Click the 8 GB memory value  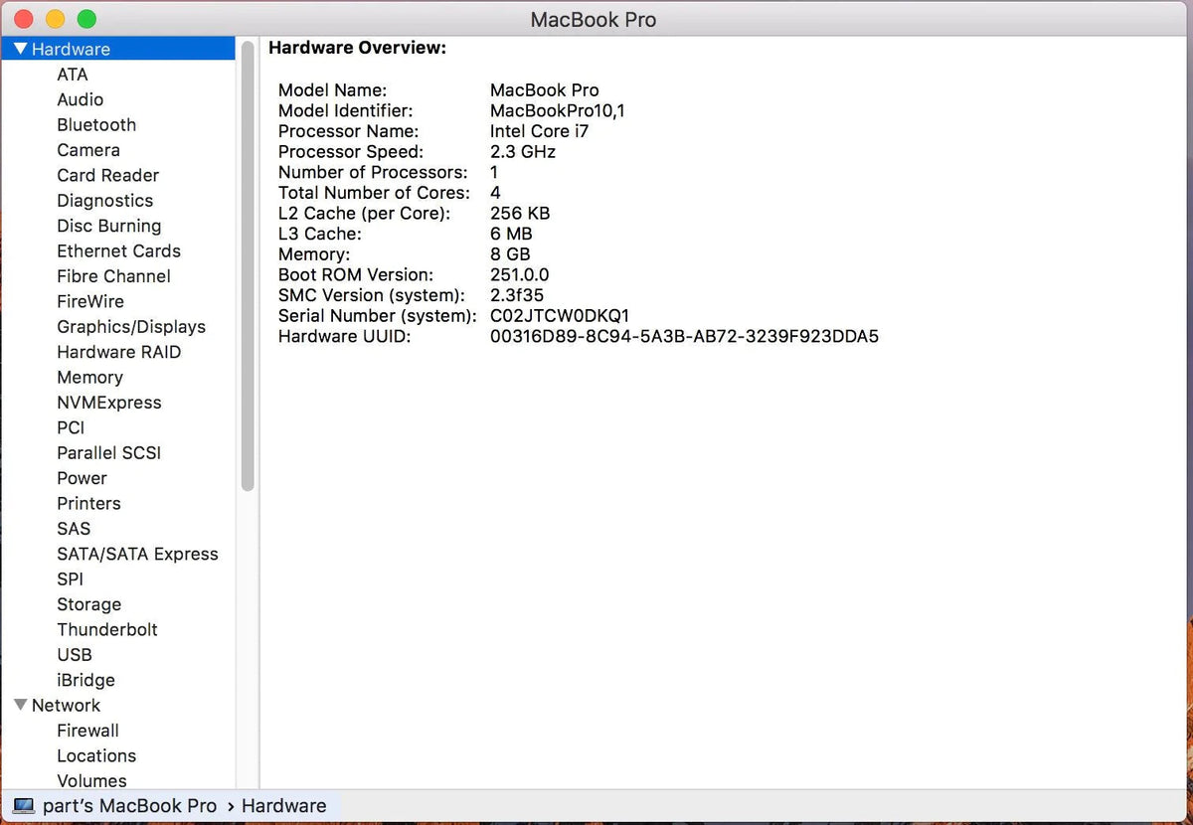[x=510, y=254]
